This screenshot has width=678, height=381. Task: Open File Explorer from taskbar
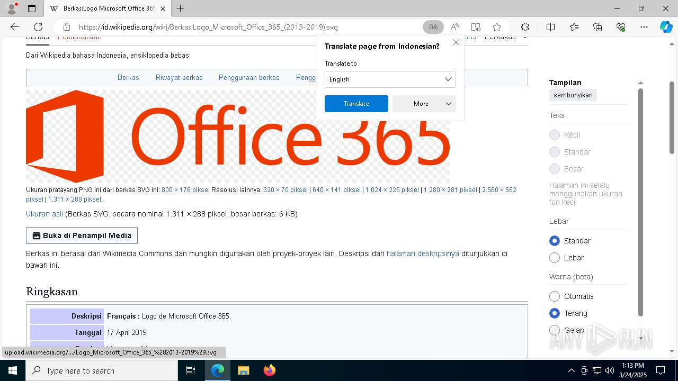click(x=243, y=370)
